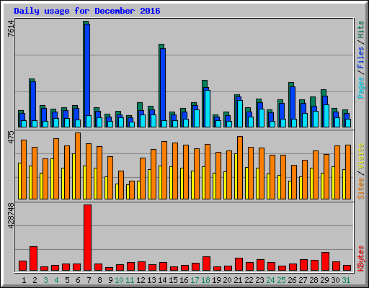369x288 pixels.
Task: Click day label 13 on the x-axis
Action: [151, 280]
